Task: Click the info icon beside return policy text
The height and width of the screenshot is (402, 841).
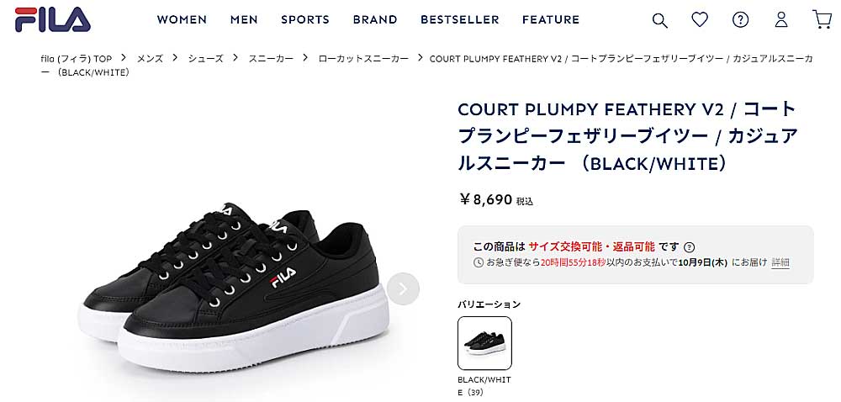Action: [690, 247]
